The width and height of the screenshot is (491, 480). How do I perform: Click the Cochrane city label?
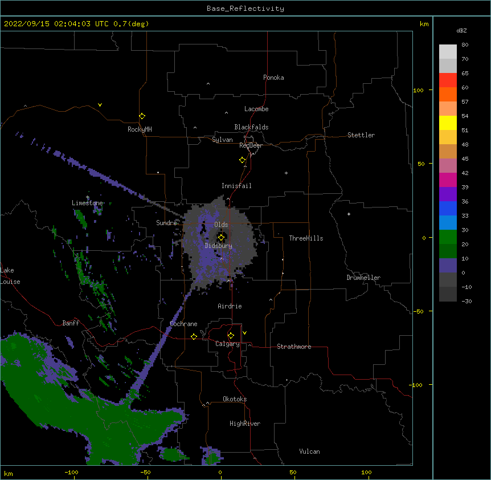(x=183, y=324)
